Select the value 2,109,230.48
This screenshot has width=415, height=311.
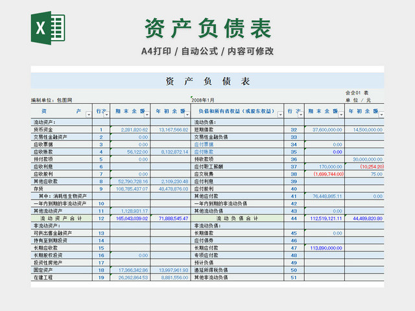pos(174,181)
